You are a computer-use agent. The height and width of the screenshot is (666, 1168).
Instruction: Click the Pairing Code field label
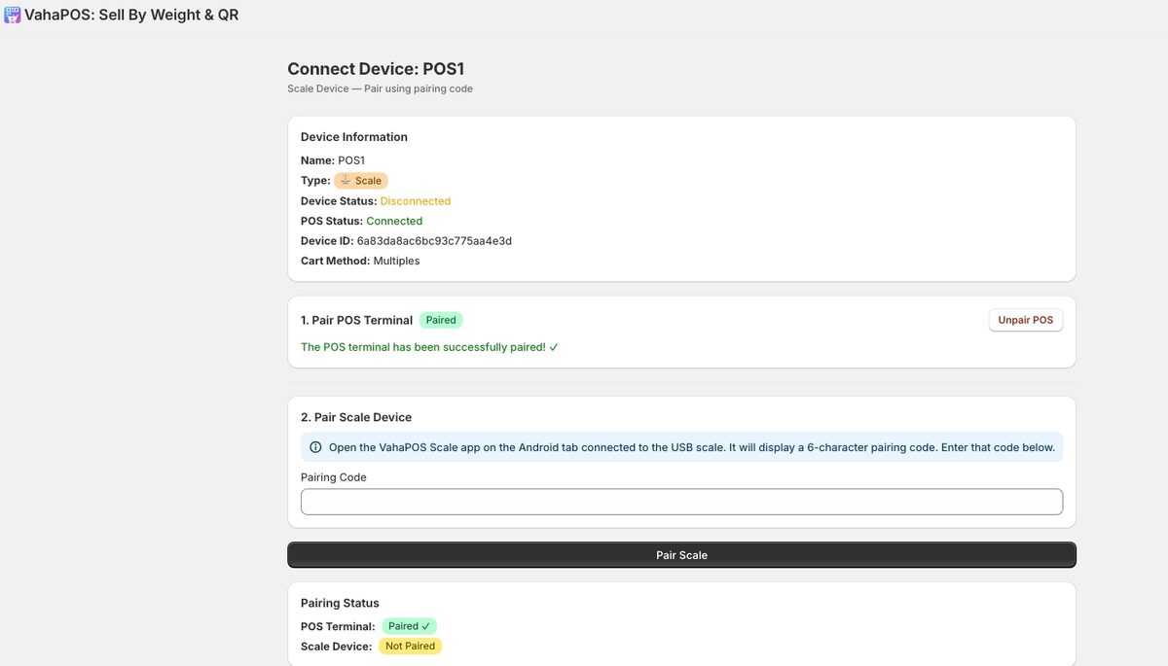334,477
